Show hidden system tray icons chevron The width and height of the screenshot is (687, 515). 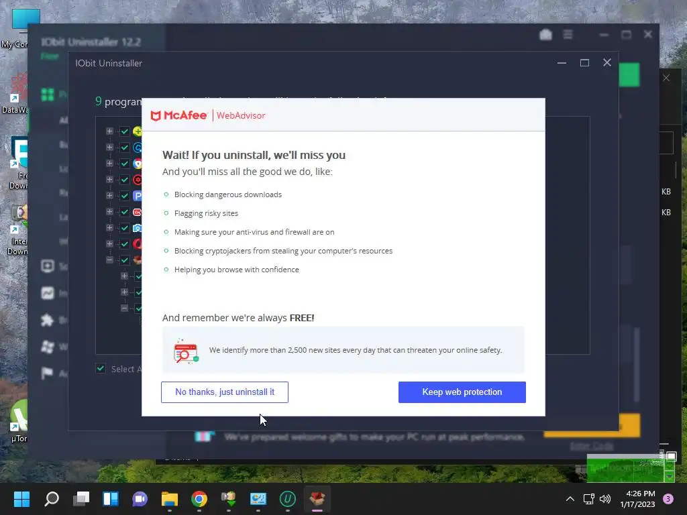570,499
